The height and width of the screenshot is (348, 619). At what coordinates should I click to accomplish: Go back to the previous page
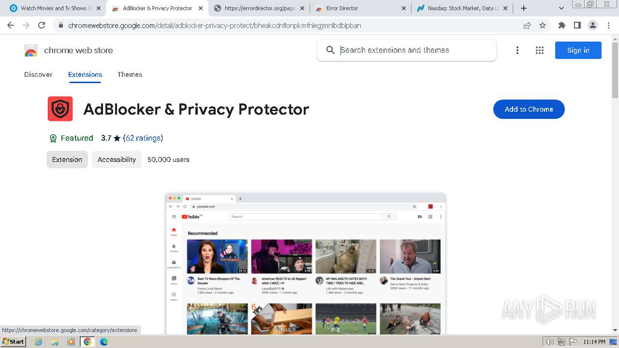tap(11, 25)
